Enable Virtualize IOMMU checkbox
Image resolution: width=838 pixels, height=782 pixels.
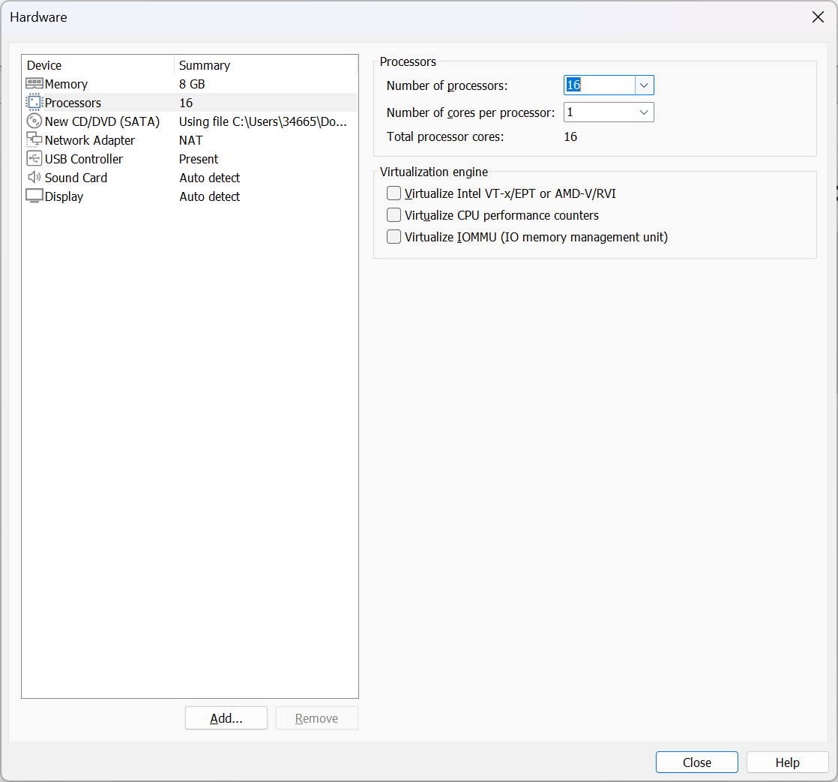394,237
